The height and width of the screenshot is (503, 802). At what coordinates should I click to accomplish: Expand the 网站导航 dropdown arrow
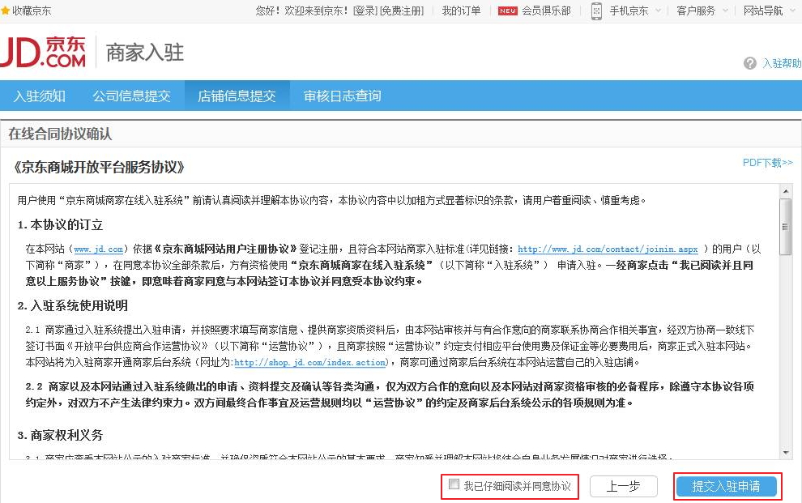click(793, 11)
